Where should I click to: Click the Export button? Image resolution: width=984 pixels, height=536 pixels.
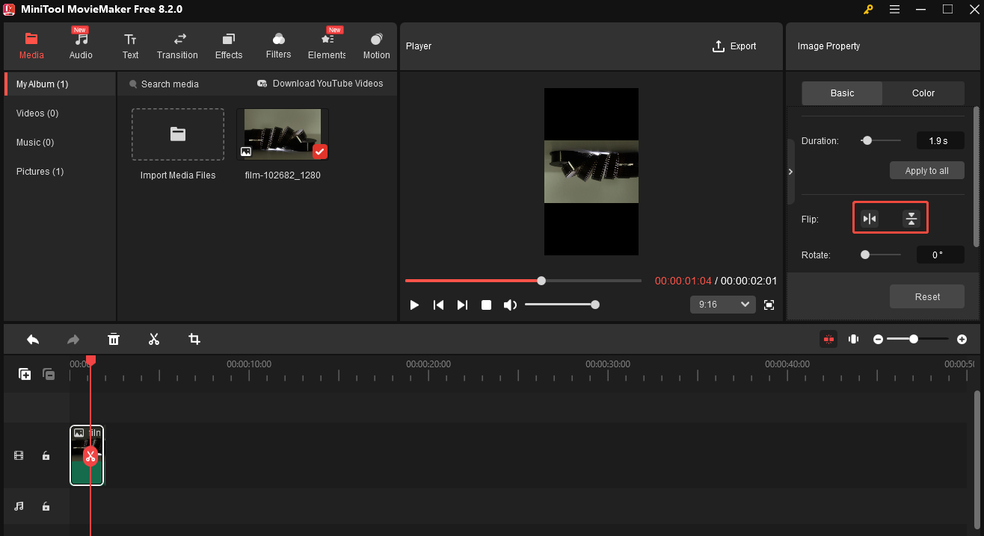coord(734,46)
